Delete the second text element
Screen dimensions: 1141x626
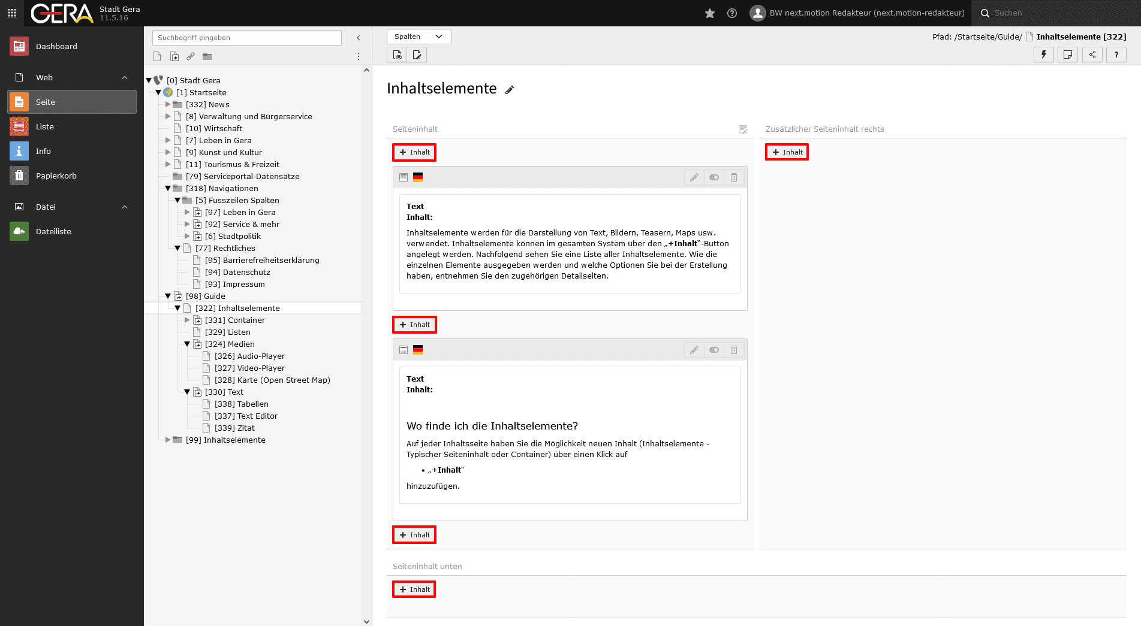[x=734, y=350]
